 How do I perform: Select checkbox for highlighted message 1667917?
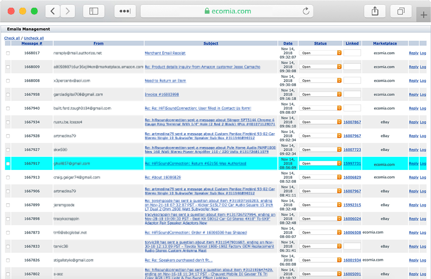click(x=8, y=163)
